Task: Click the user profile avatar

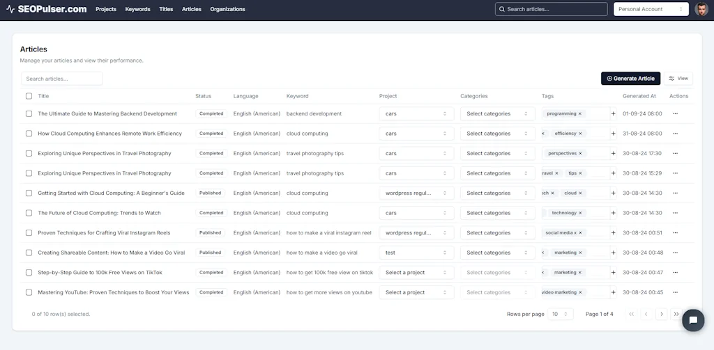Action: (x=701, y=9)
